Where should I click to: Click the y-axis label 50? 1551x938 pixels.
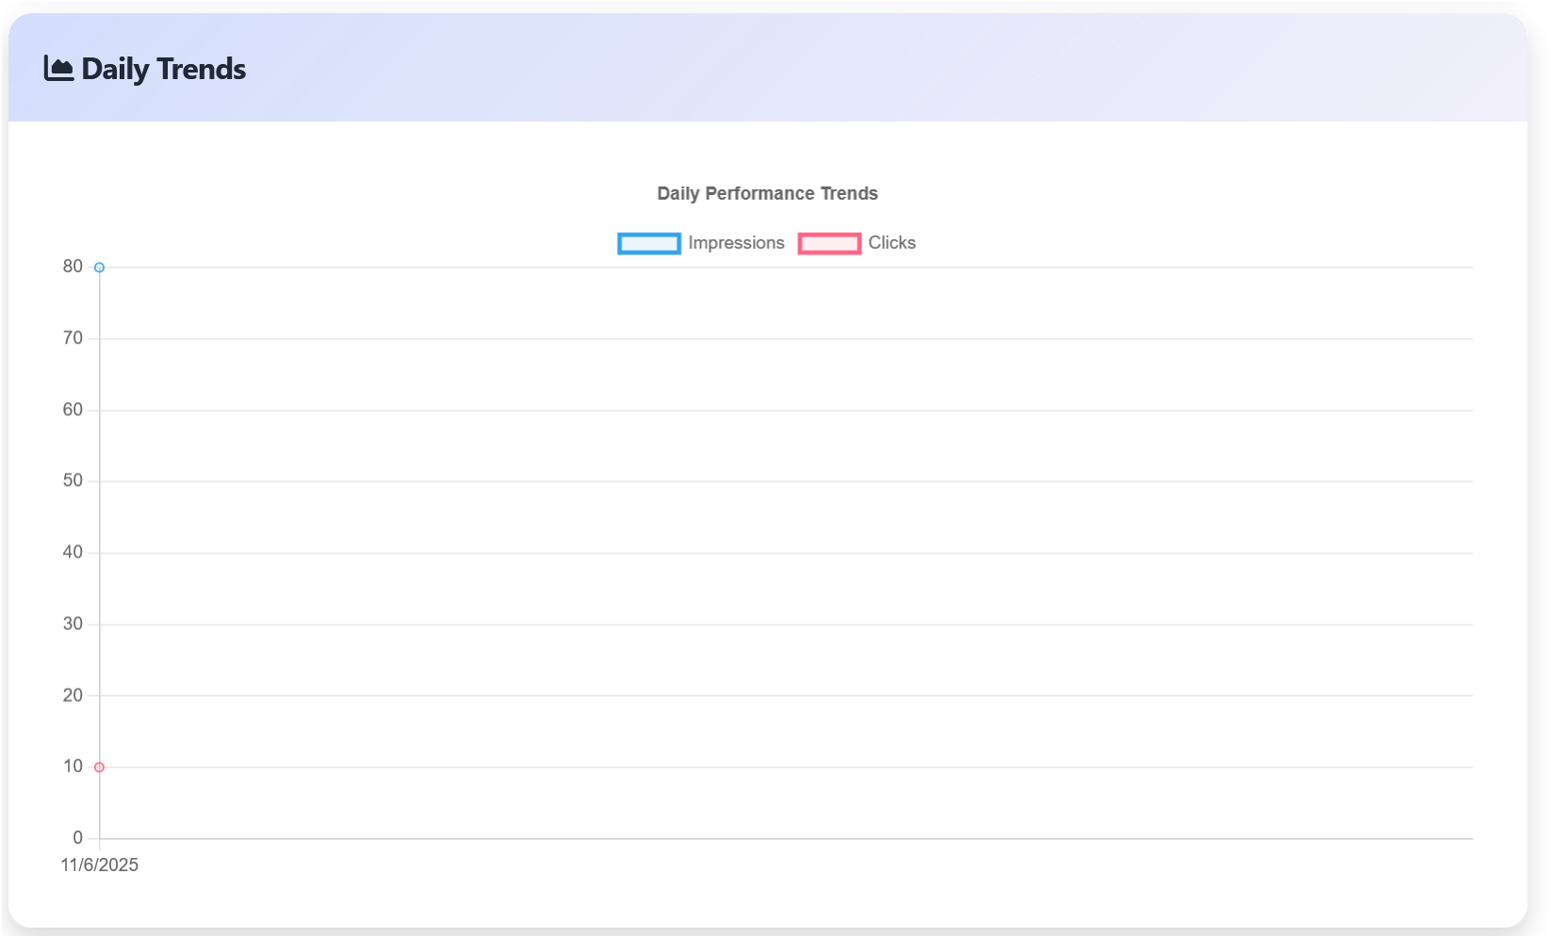click(x=73, y=480)
